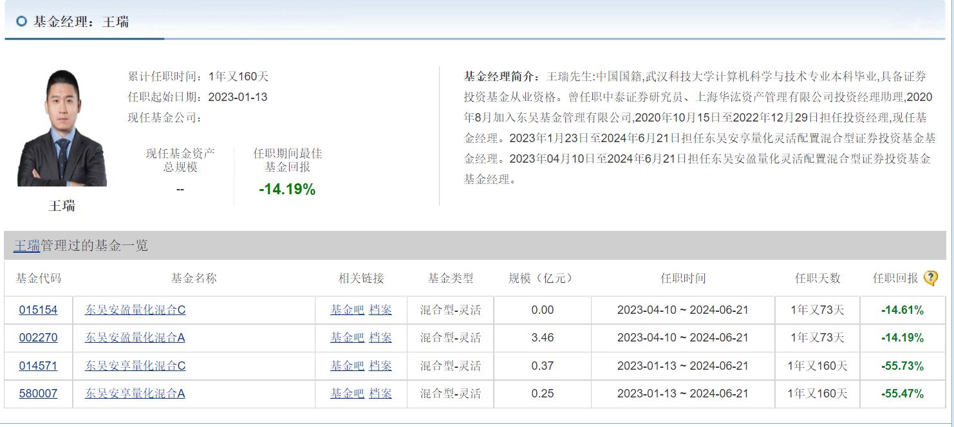The height and width of the screenshot is (427, 954).
Task: Open 东吴安享量化混合A fund page
Action: pos(135,394)
